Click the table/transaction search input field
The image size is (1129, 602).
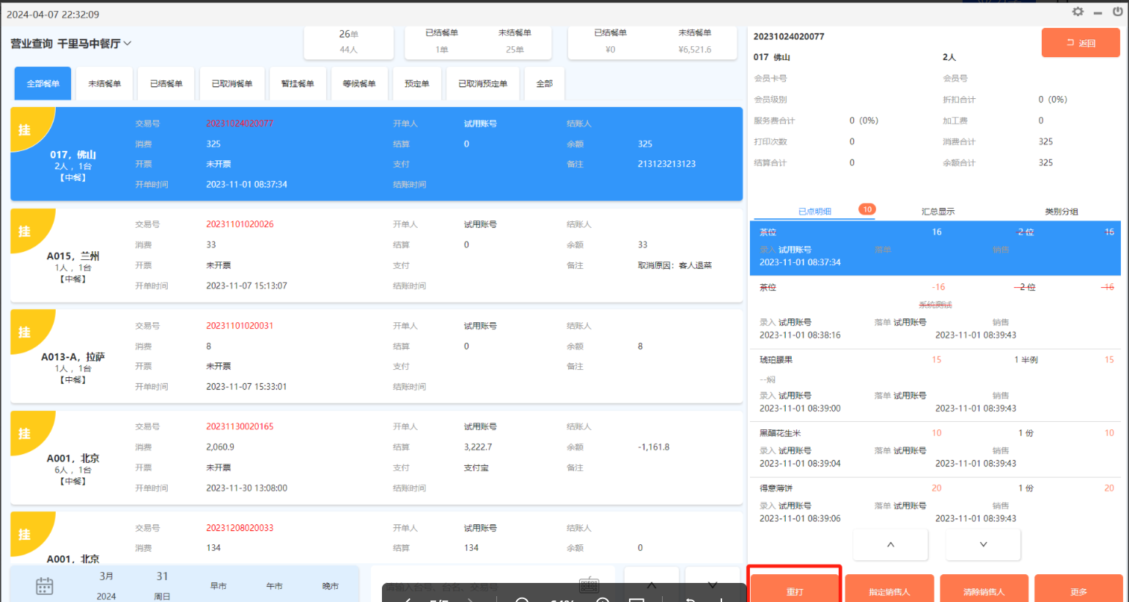pyautogui.click(x=477, y=586)
